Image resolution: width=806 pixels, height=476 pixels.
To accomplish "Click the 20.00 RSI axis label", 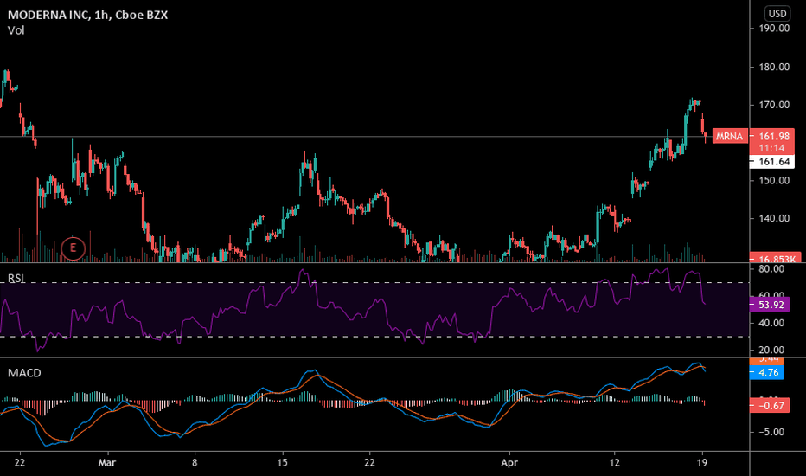I will pyautogui.click(x=771, y=350).
